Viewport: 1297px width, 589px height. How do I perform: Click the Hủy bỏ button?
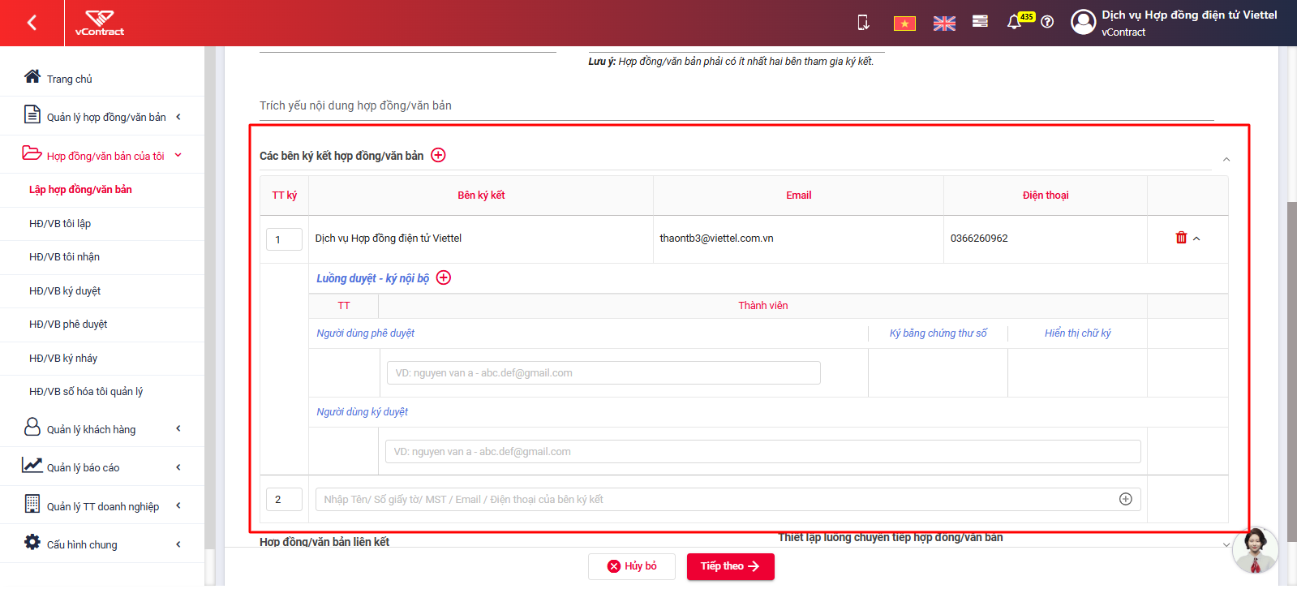click(x=632, y=566)
